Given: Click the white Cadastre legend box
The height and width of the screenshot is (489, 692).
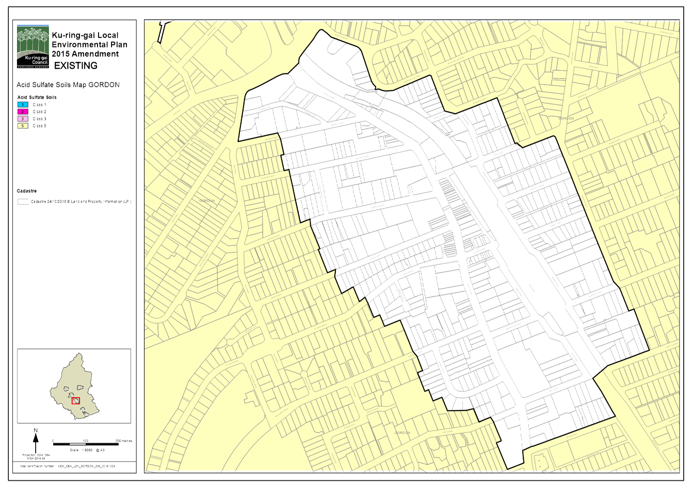Looking at the screenshot, I should click(x=23, y=202).
